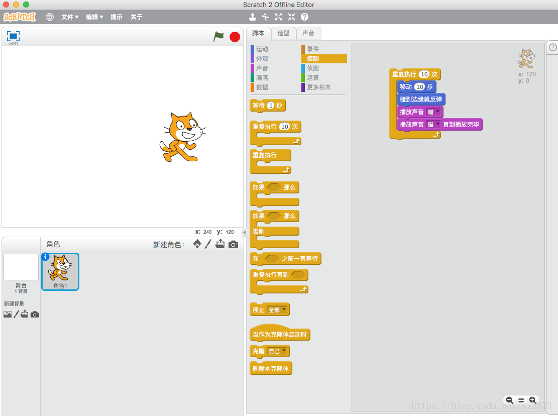Upload backdrop from file
The width and height of the screenshot is (558, 416).
click(x=24, y=314)
